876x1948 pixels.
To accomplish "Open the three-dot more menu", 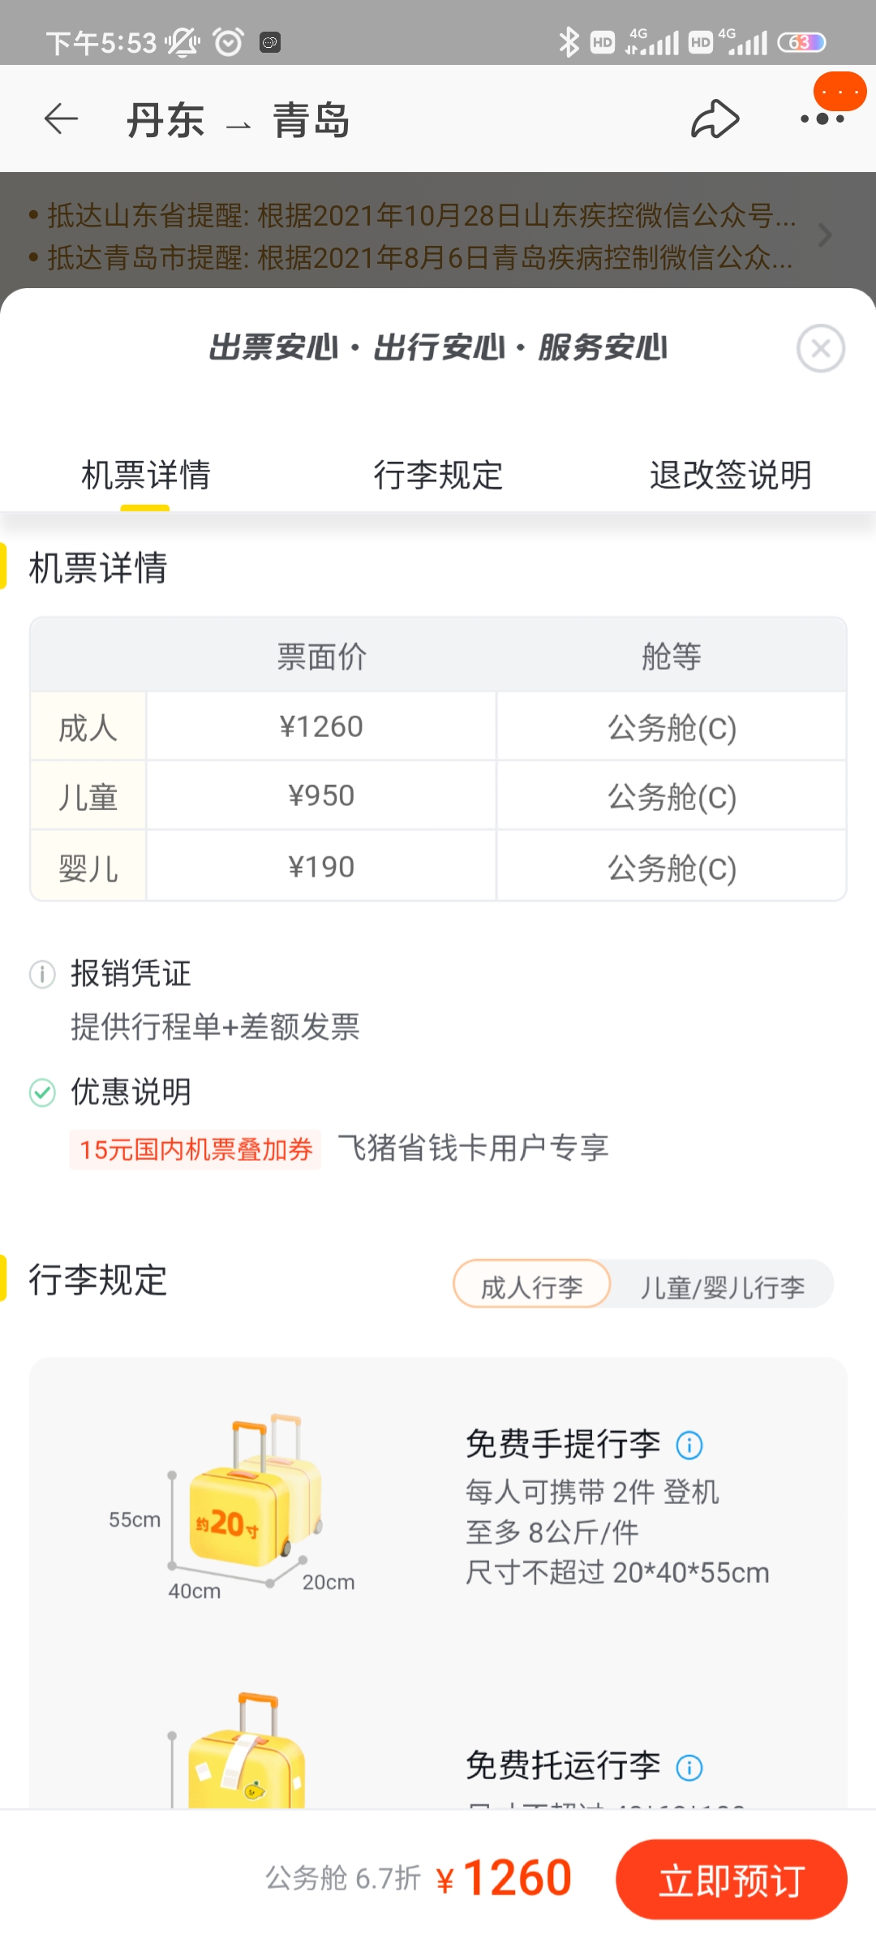I will click(822, 119).
